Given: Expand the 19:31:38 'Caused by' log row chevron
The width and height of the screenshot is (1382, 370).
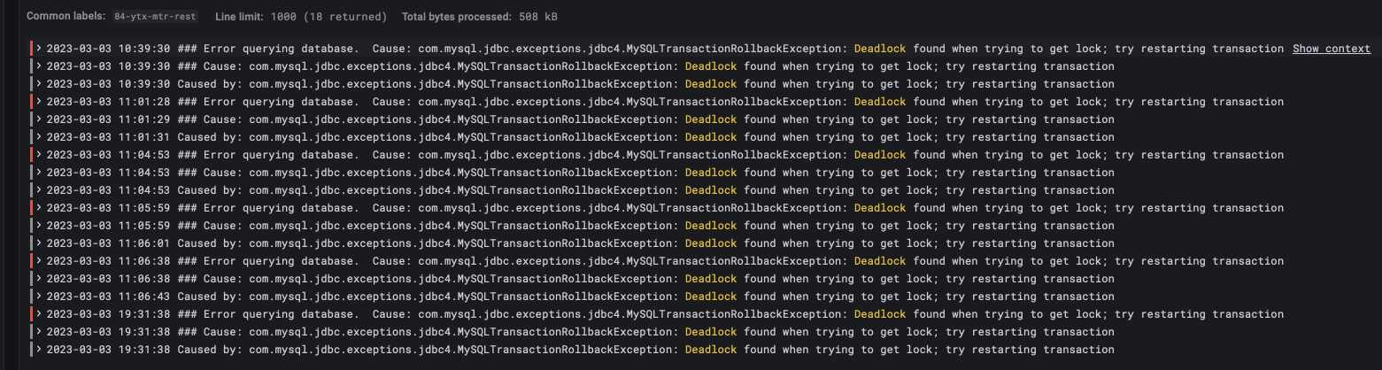Looking at the screenshot, I should coord(39,350).
